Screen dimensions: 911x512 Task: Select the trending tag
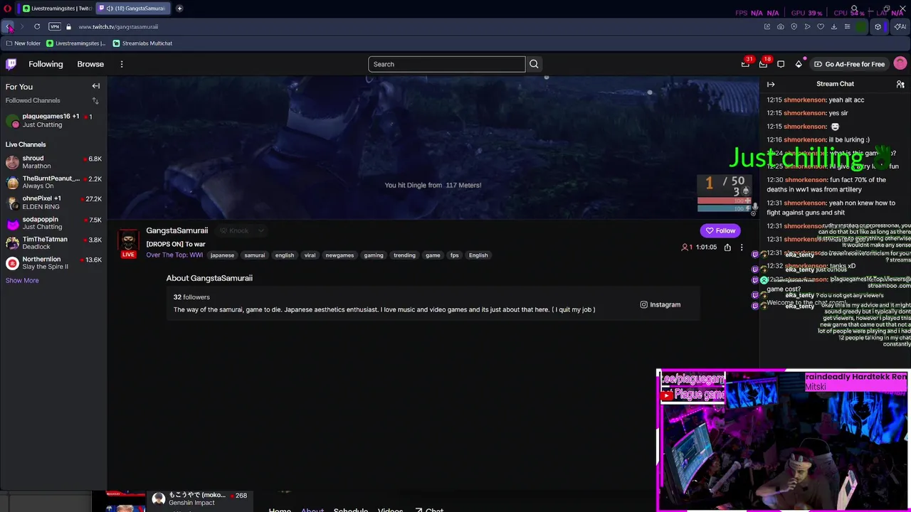click(404, 255)
